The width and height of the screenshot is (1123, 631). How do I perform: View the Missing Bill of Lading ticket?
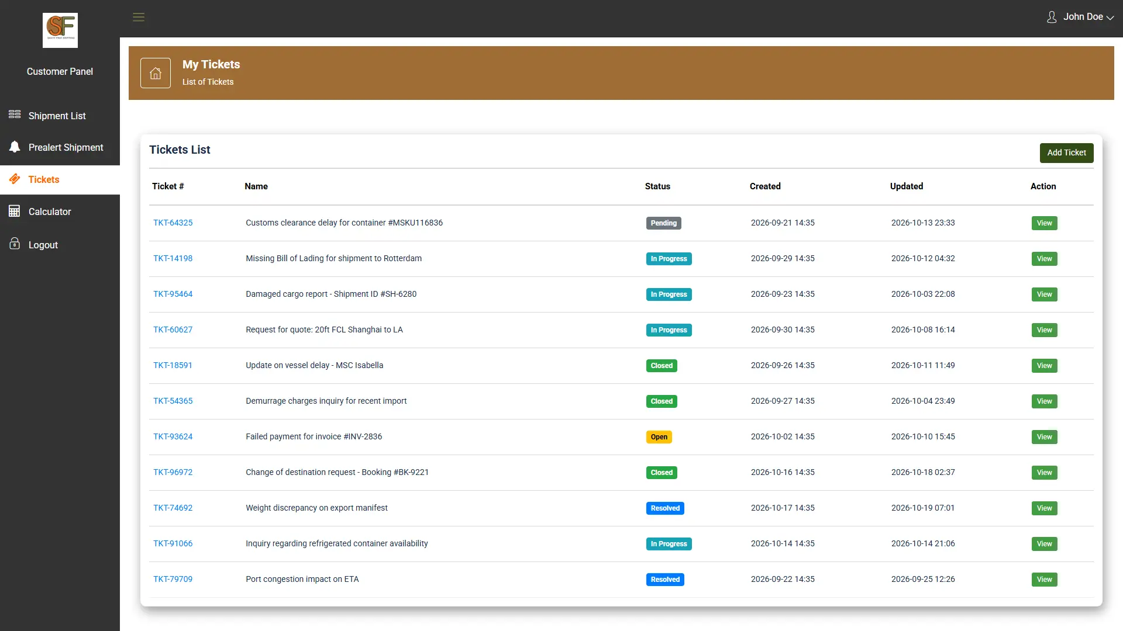1044,259
